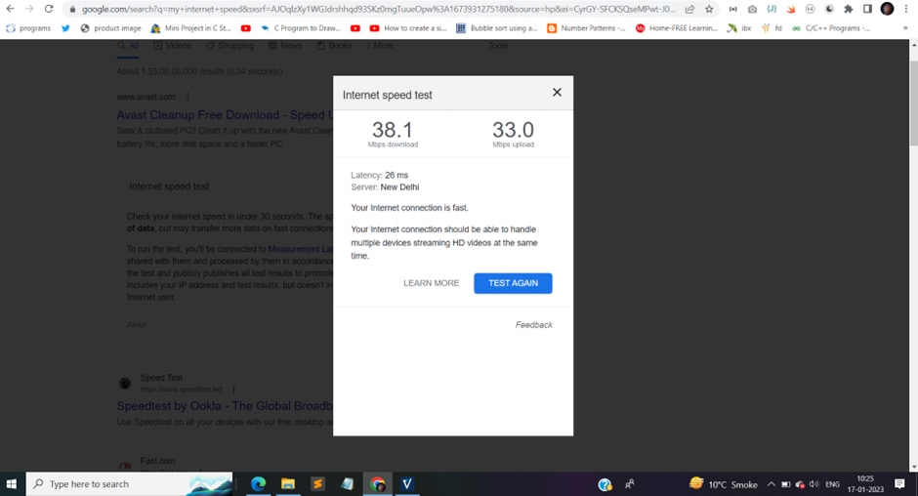The image size is (918, 496).
Task: Open the People icon on taskbar
Action: tap(630, 484)
